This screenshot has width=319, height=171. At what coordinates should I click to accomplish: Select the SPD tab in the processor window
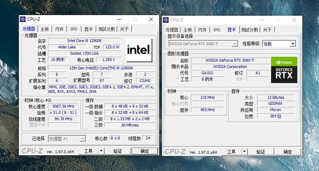click(74, 29)
